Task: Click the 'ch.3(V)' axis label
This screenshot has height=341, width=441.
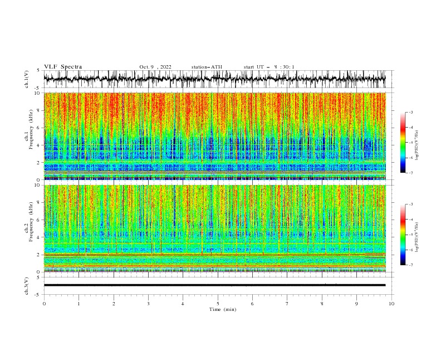Action: [27, 286]
